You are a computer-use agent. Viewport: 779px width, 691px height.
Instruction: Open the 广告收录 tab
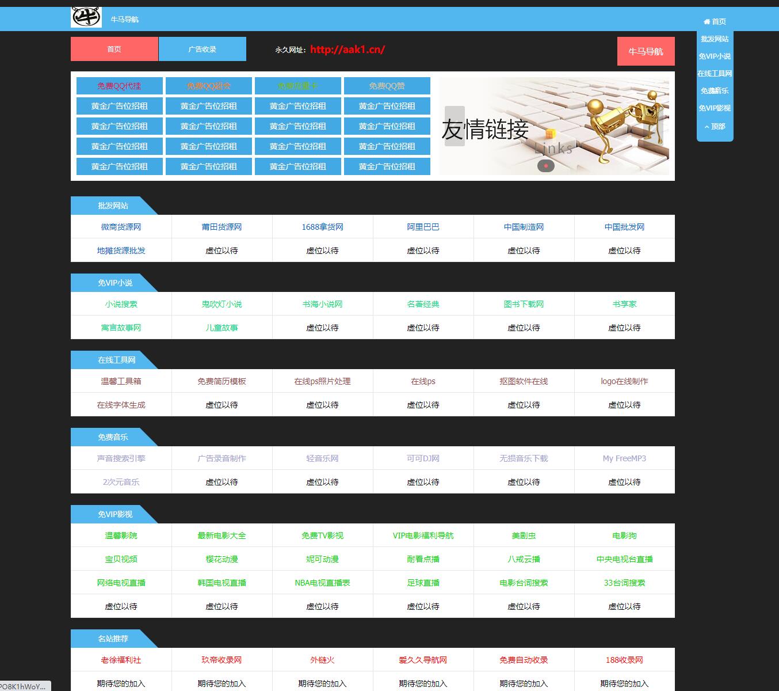point(203,49)
